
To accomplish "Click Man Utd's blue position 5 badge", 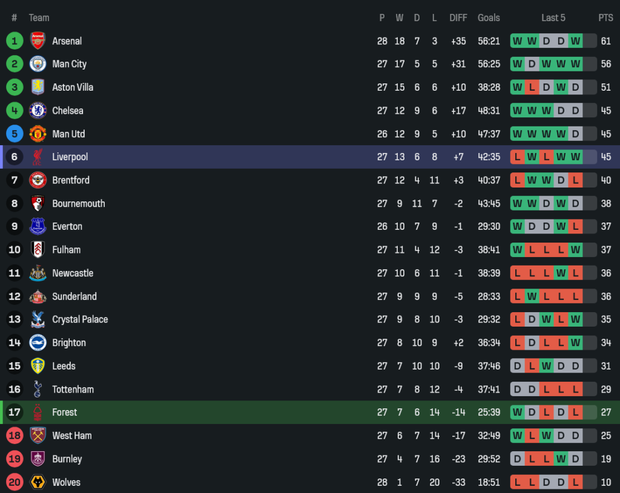I will click(x=15, y=134).
